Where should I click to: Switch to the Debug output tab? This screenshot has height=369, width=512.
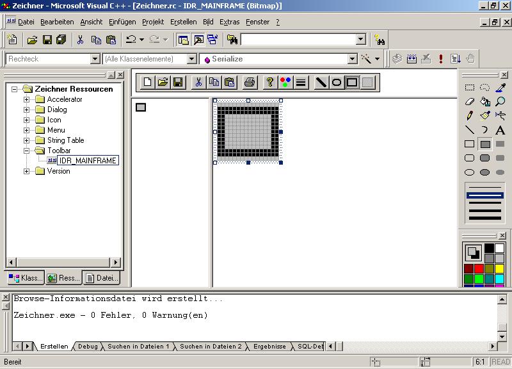point(88,347)
